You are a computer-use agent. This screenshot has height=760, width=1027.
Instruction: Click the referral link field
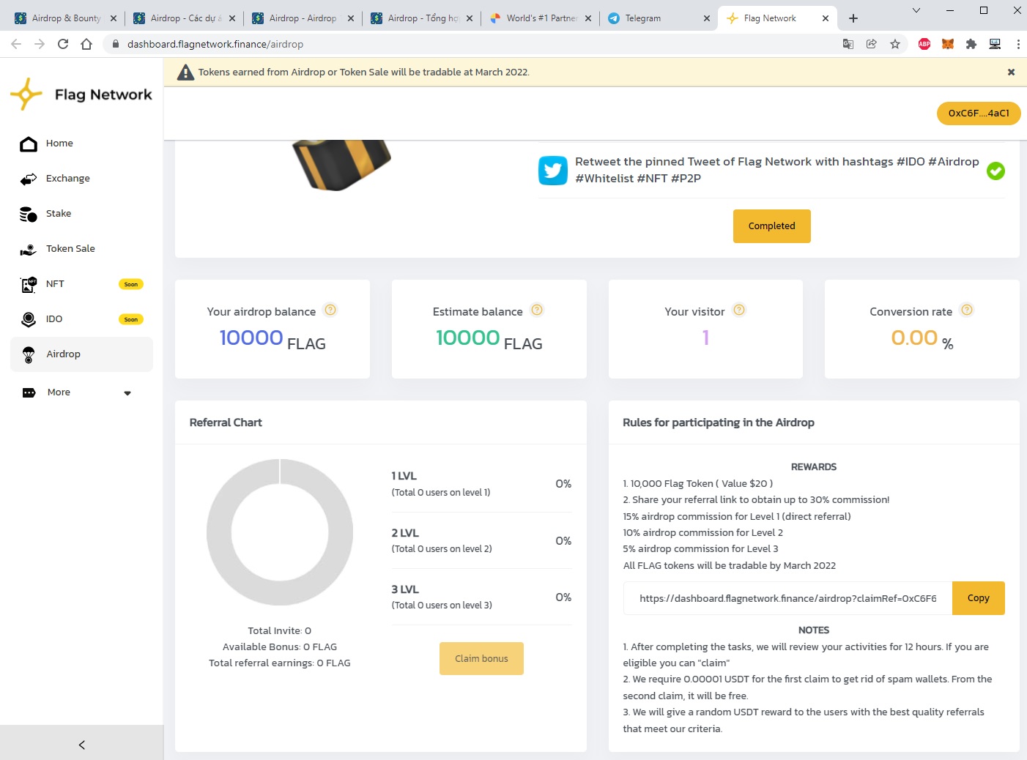(x=787, y=598)
